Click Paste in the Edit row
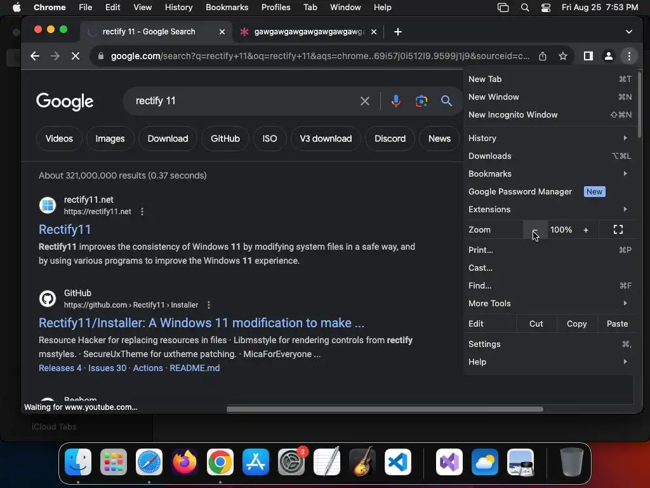Image resolution: width=650 pixels, height=488 pixels. tap(617, 323)
